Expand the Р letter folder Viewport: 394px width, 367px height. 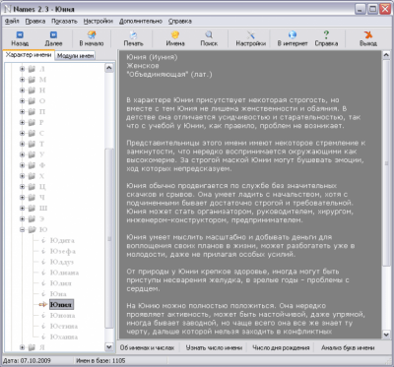click(x=22, y=122)
